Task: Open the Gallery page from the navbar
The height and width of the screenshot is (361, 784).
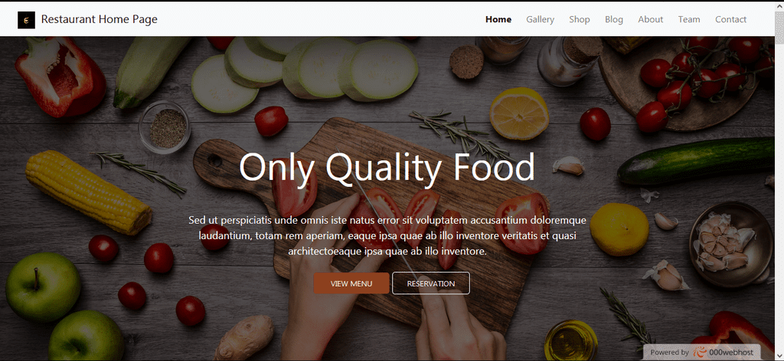Action: pyautogui.click(x=540, y=19)
